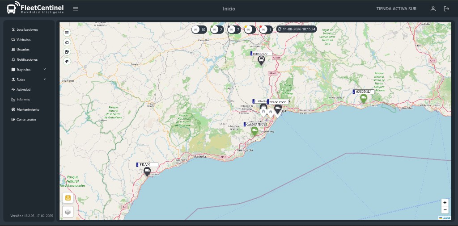
Task: Expand the Rutas submenu chevron
Action: point(45,79)
